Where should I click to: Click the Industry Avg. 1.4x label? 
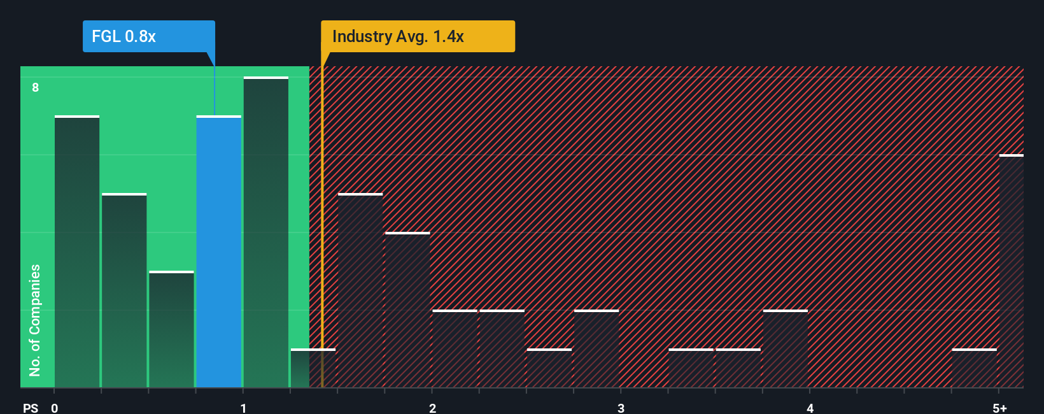click(x=418, y=36)
